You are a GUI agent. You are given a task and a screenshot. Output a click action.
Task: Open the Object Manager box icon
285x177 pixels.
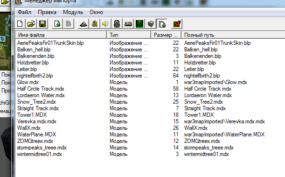[x=151, y=24]
